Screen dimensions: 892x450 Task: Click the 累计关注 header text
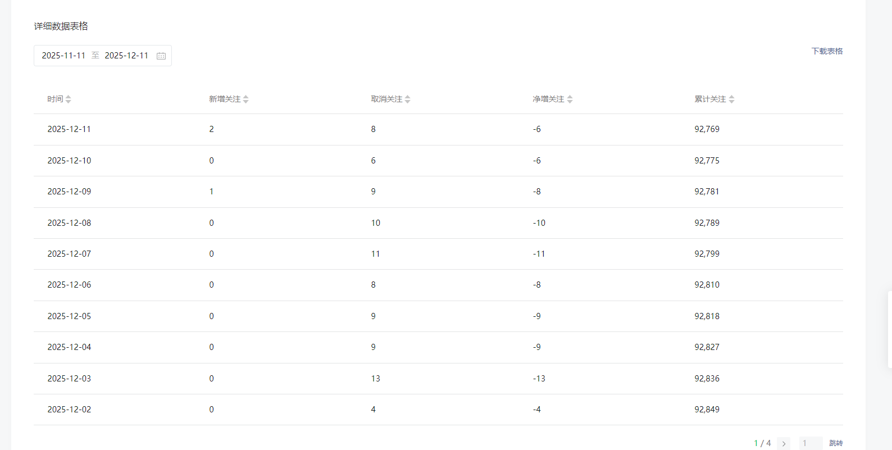(710, 99)
